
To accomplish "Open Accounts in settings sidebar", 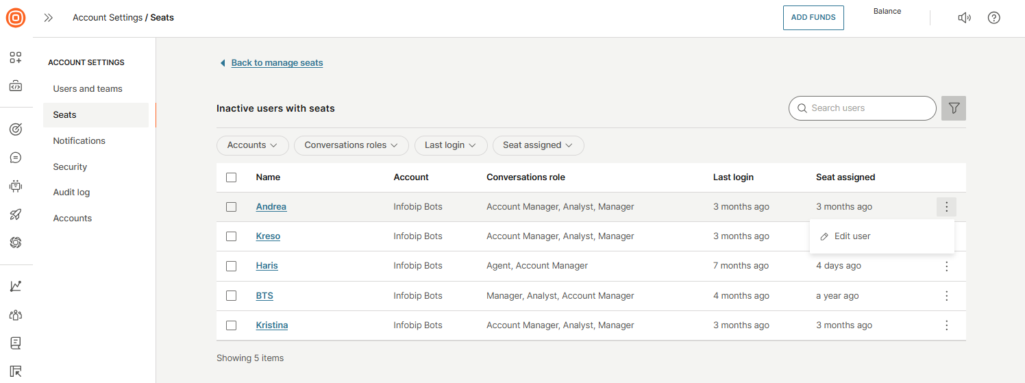I will click(x=73, y=219).
